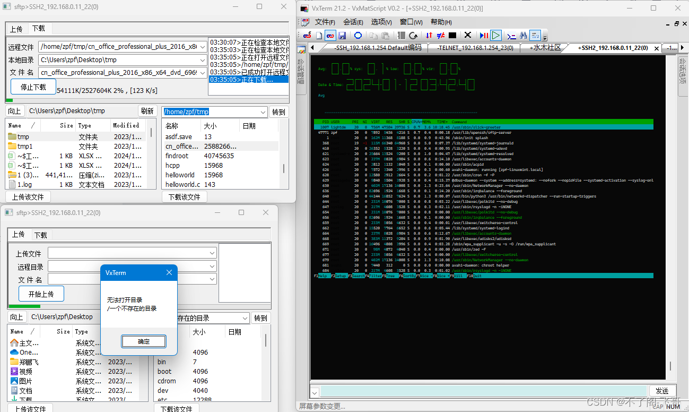Open the 会话(E) menu
The height and width of the screenshot is (412, 689).
(x=353, y=22)
